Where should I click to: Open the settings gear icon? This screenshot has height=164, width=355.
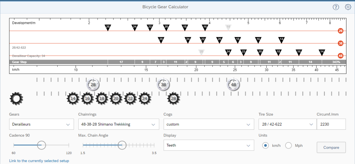tap(348, 7)
